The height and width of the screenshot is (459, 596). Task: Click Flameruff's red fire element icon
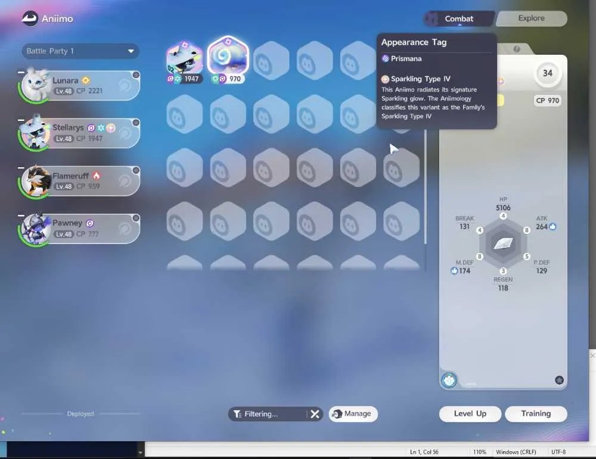[97, 176]
